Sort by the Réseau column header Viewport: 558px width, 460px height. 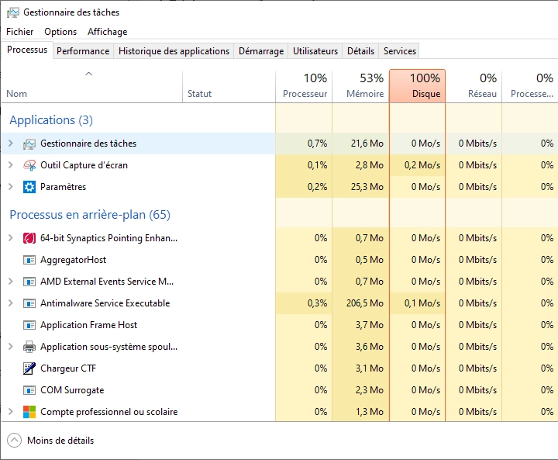474,87
